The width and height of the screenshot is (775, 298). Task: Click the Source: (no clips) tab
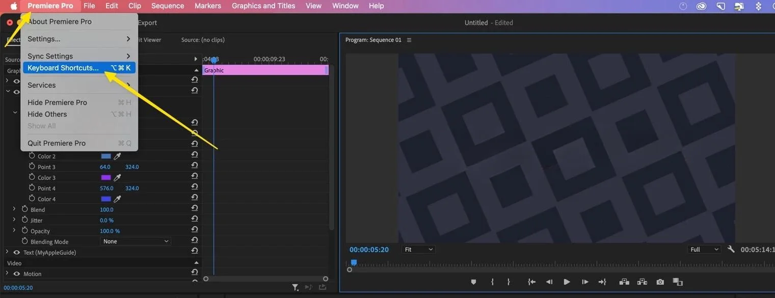(x=203, y=40)
